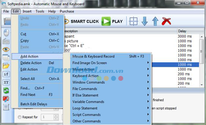Move action up with blue up arrow
206x125 pixels.
(x=155, y=21)
